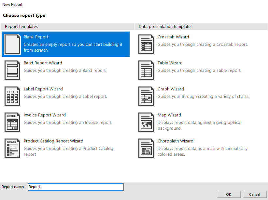Click 'Guides you through creating a Label report'
The width and height of the screenshot is (268, 200).
pyautogui.click(x=65, y=96)
